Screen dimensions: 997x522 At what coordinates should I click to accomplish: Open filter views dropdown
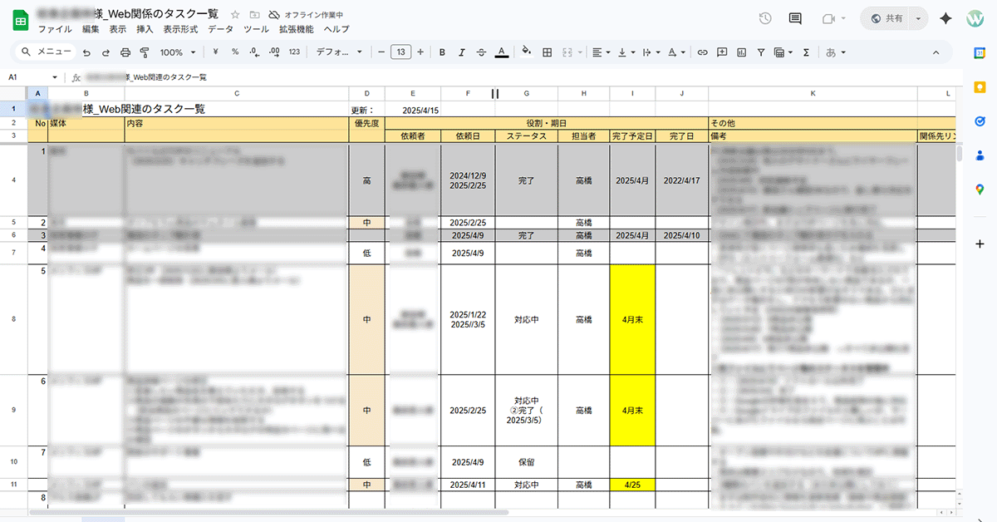[783, 52]
